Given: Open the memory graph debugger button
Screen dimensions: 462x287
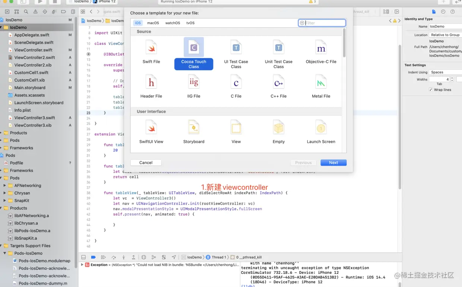Looking at the screenshot, I should coord(154,257).
